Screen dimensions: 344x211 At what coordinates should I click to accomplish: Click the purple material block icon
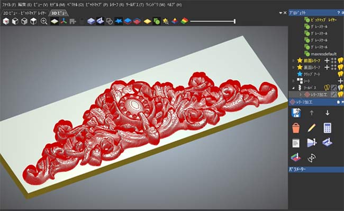point(91,21)
